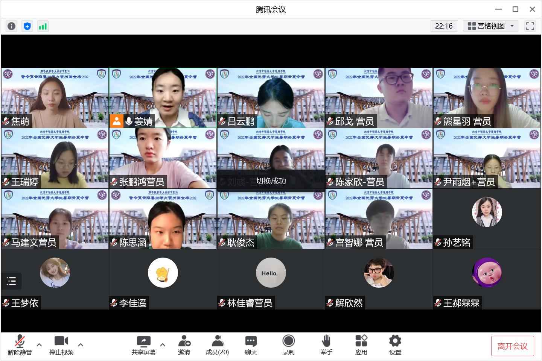
Task: Expand the share screen options arrow
Action: coord(163,344)
